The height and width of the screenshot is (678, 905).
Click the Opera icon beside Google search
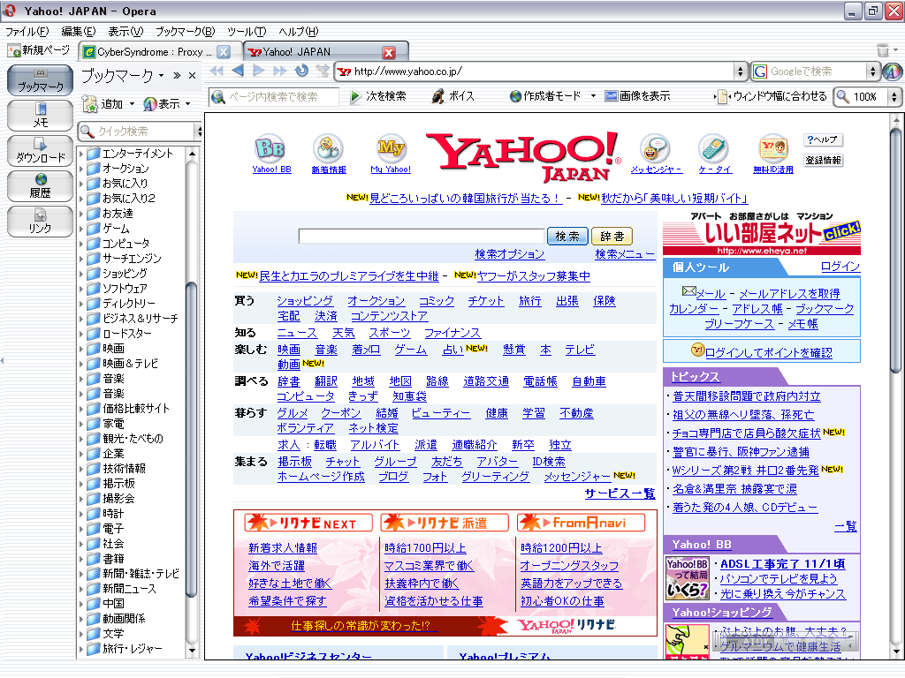tap(892, 72)
